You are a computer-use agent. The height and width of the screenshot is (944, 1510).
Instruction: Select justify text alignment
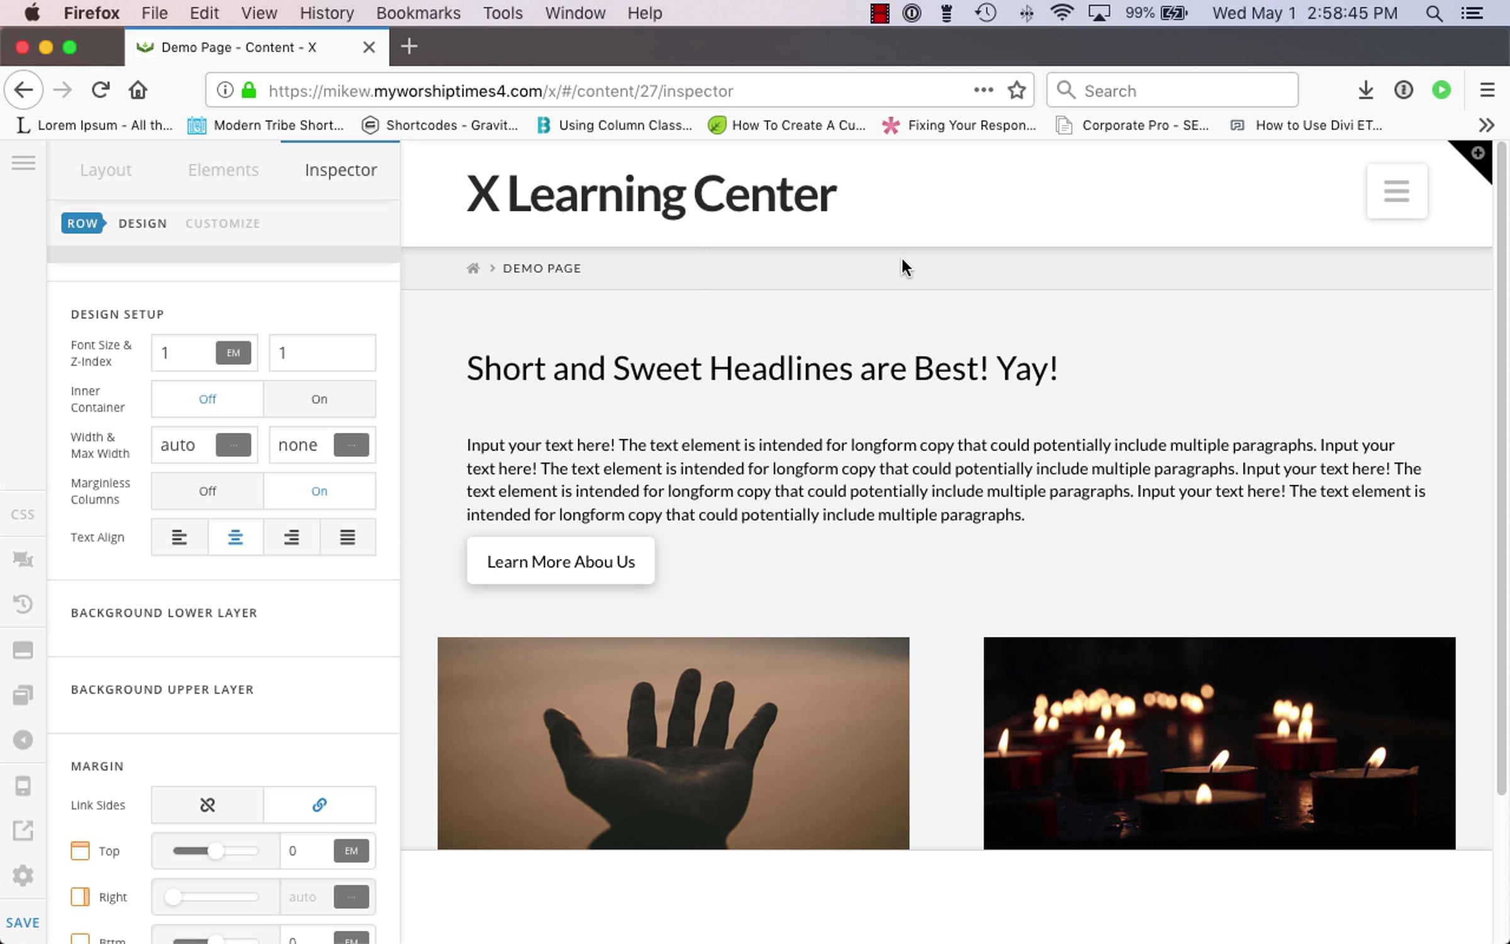(347, 537)
